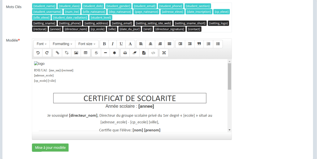Open the Font size dropdown
Image resolution: width=317 pixels, height=159 pixels.
[x=87, y=44]
